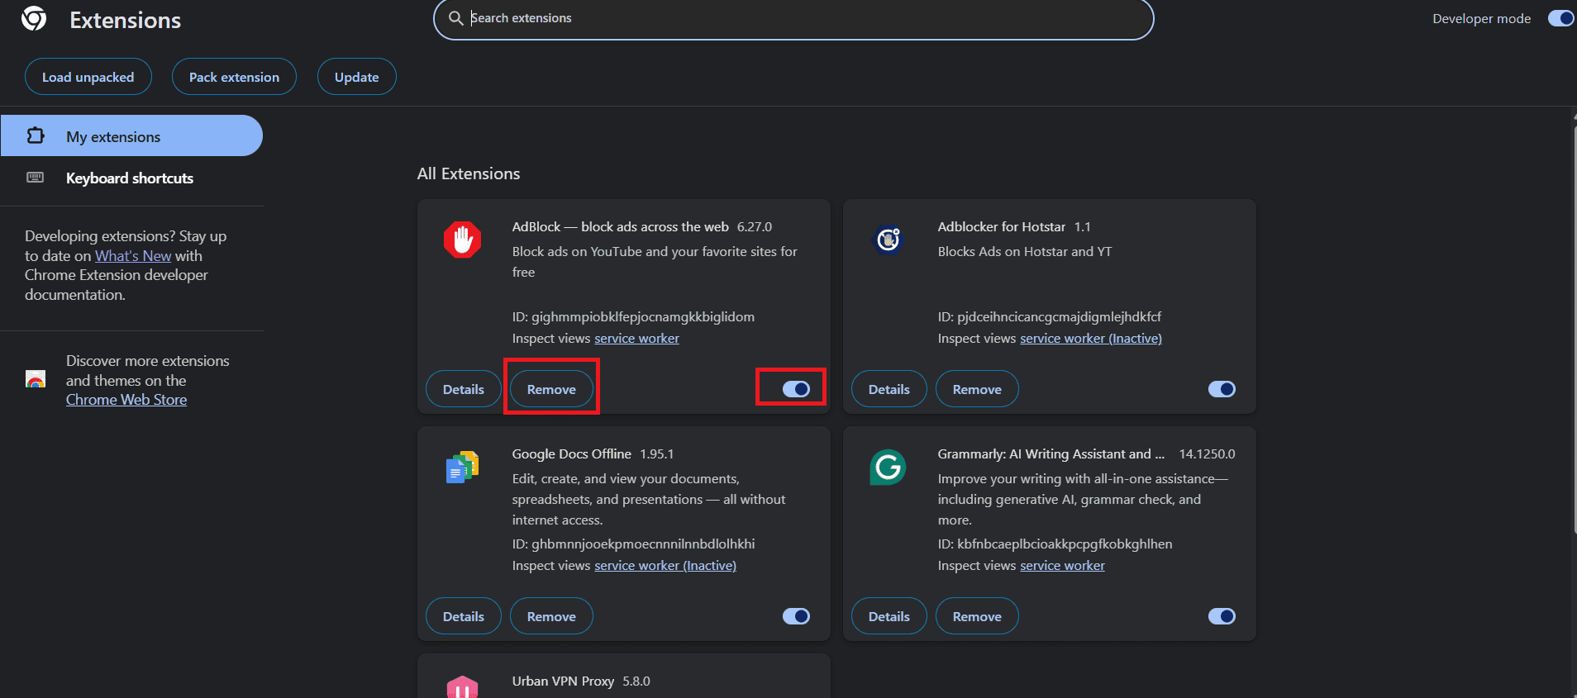The height and width of the screenshot is (698, 1577).
Task: Click Google Docs Offline version 1.95.1
Action: coord(657,454)
